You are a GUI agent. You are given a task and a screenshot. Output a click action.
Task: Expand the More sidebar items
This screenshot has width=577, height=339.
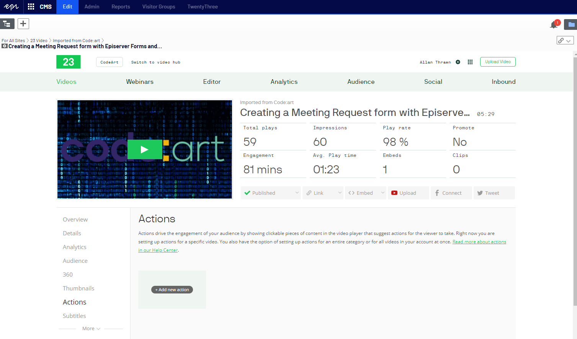coord(91,329)
